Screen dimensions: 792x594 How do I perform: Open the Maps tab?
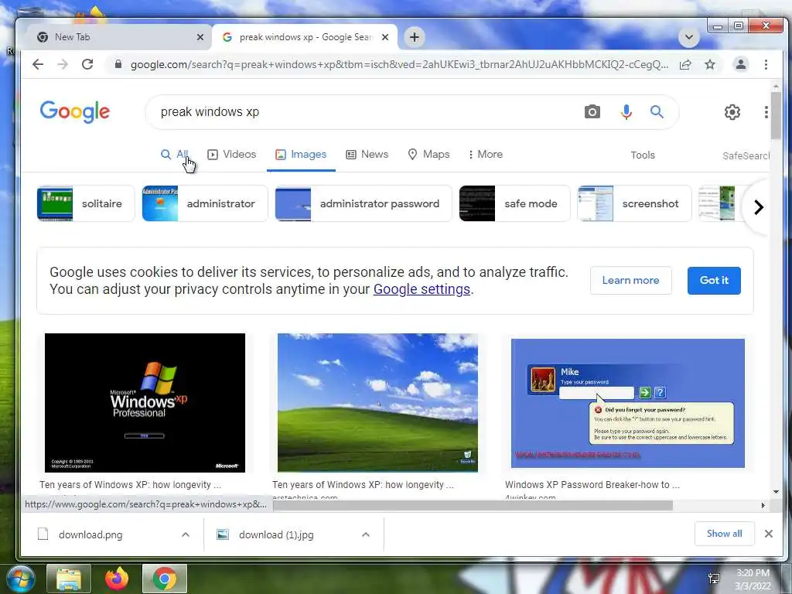428,154
